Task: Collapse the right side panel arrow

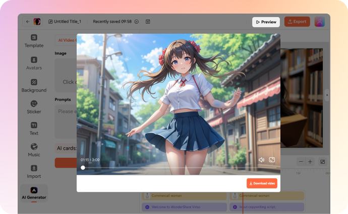Action: (327, 95)
